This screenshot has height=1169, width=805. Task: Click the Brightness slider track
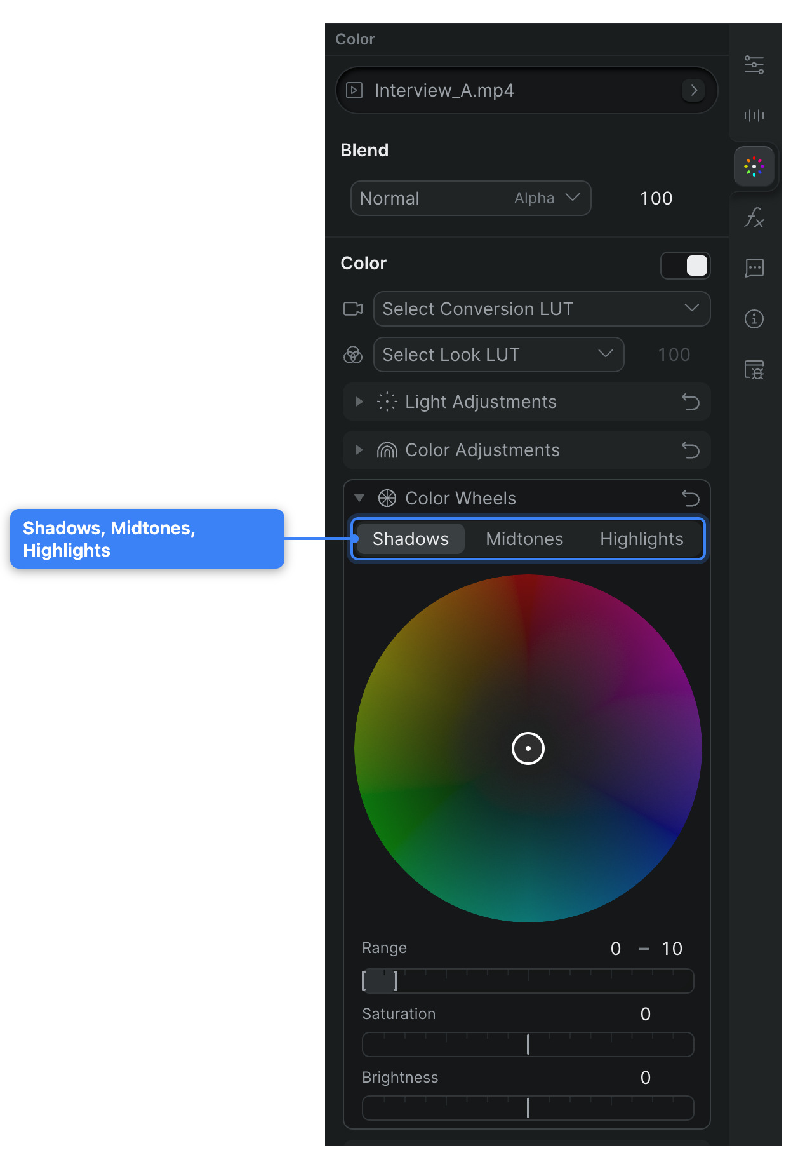[528, 1108]
